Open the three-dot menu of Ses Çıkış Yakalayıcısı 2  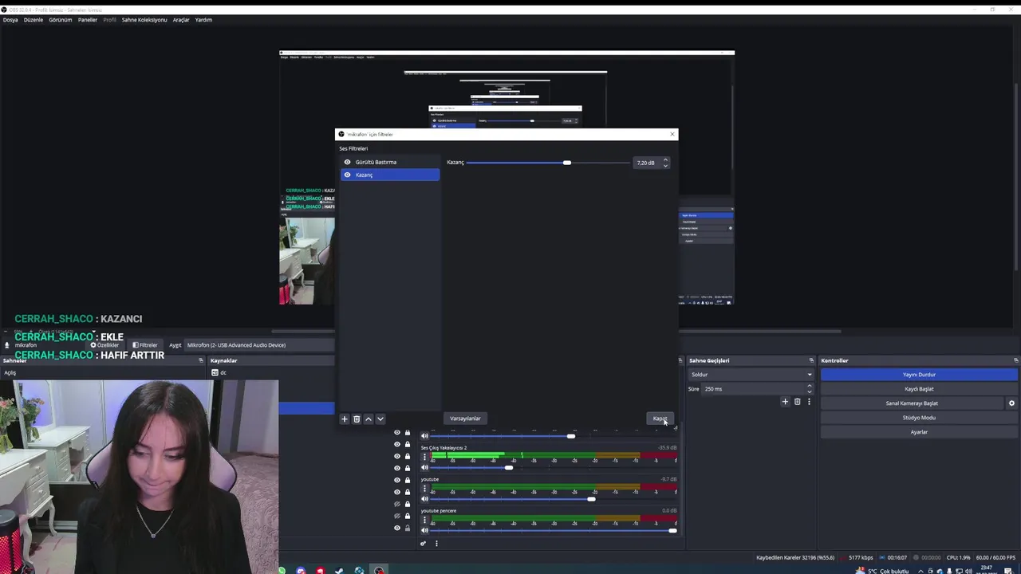coord(424,457)
